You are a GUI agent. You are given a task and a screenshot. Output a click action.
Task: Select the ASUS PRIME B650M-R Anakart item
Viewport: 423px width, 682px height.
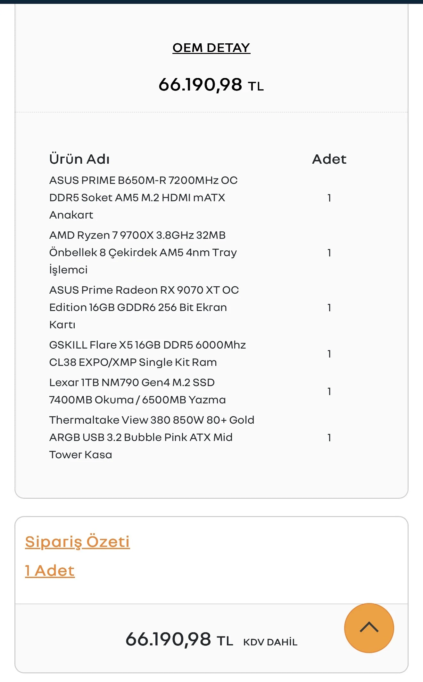(144, 197)
